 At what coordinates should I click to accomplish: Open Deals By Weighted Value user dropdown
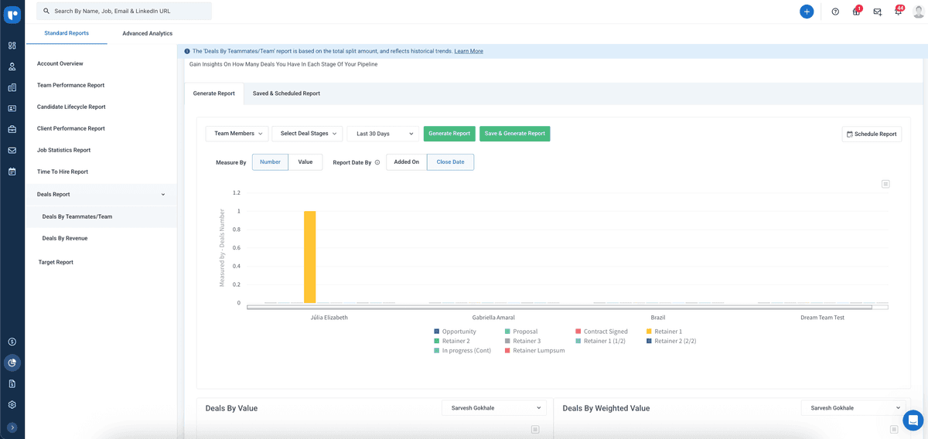pyautogui.click(x=853, y=407)
